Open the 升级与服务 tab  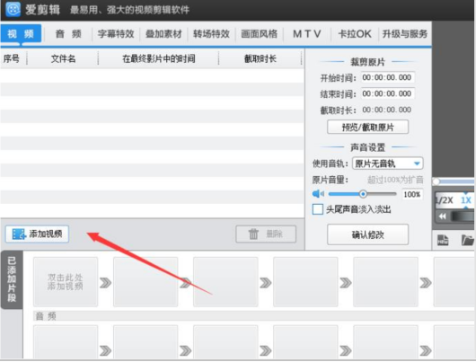coord(405,34)
